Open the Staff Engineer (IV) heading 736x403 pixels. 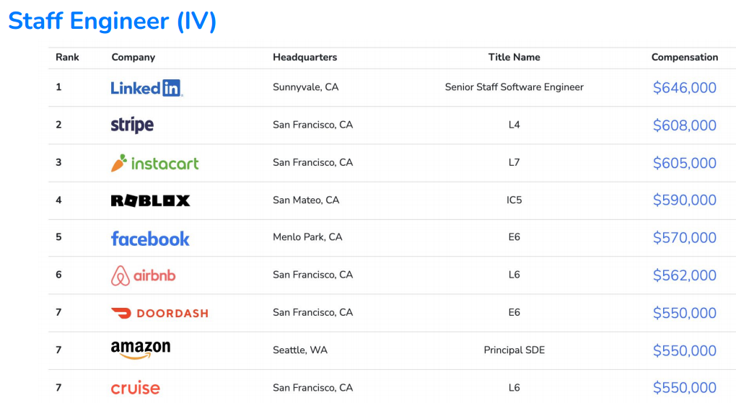point(113,21)
